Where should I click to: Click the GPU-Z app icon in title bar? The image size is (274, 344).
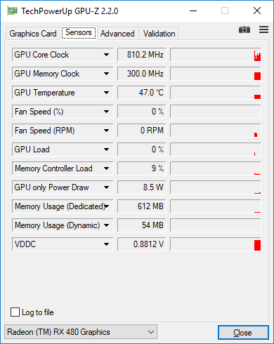(x=12, y=11)
